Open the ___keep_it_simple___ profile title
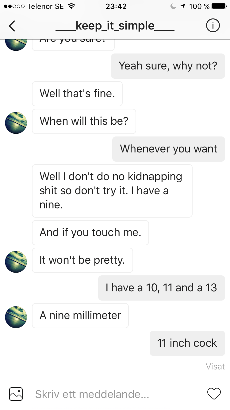 point(115,26)
